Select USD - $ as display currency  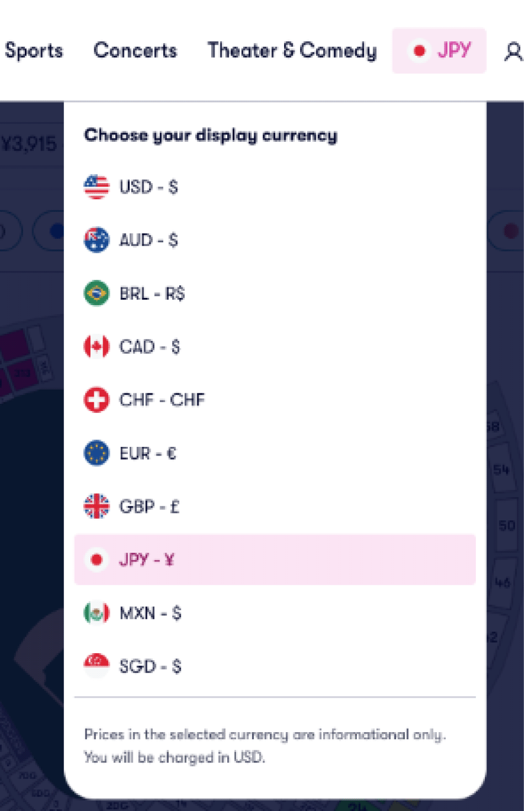tap(275, 187)
